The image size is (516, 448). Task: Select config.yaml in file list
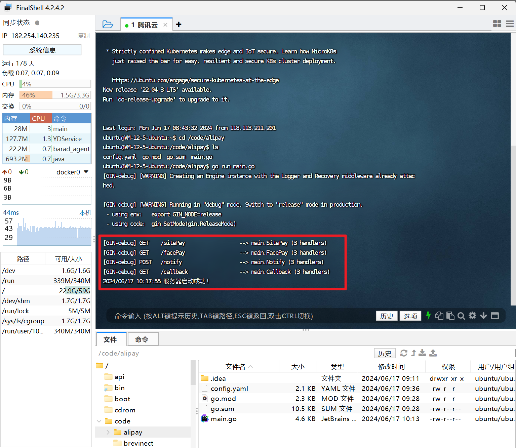[230, 389]
